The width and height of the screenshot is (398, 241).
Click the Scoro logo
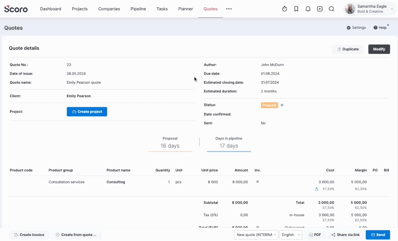(16, 9)
